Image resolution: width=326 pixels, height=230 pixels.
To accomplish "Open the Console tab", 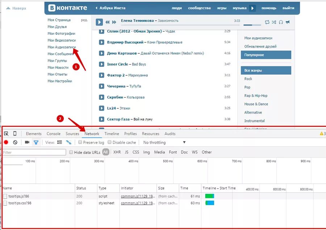I will [54, 134].
